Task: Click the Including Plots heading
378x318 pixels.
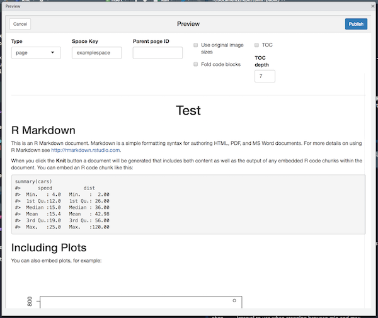Action: (x=49, y=247)
